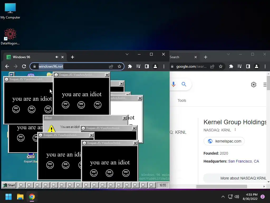Visit the kernelspac.com website link
This screenshot has height=203, width=270.
tap(224, 141)
